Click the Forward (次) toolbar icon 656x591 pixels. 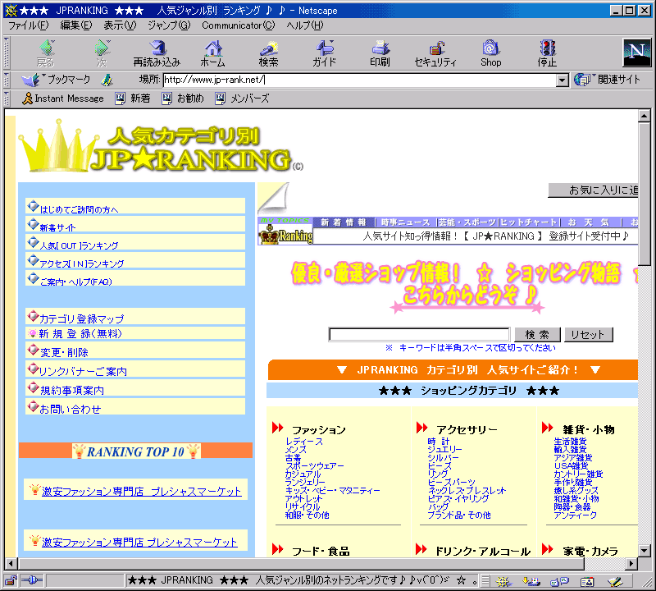coord(102,53)
